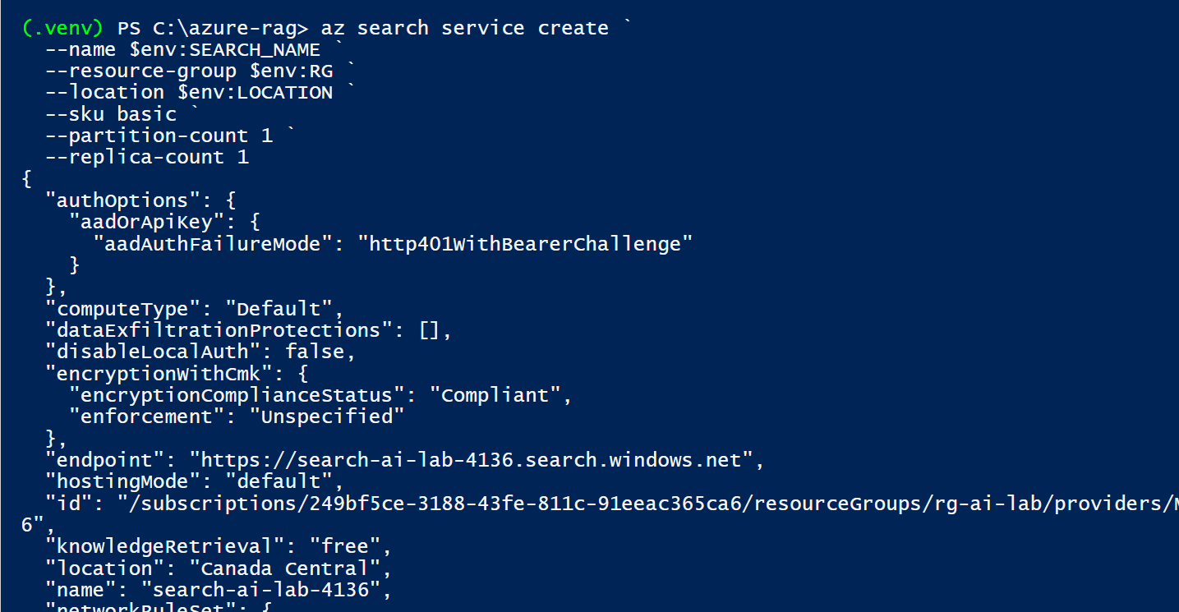The height and width of the screenshot is (612, 1179).
Task: Click the --partition-count 1 argument
Action: 159,136
